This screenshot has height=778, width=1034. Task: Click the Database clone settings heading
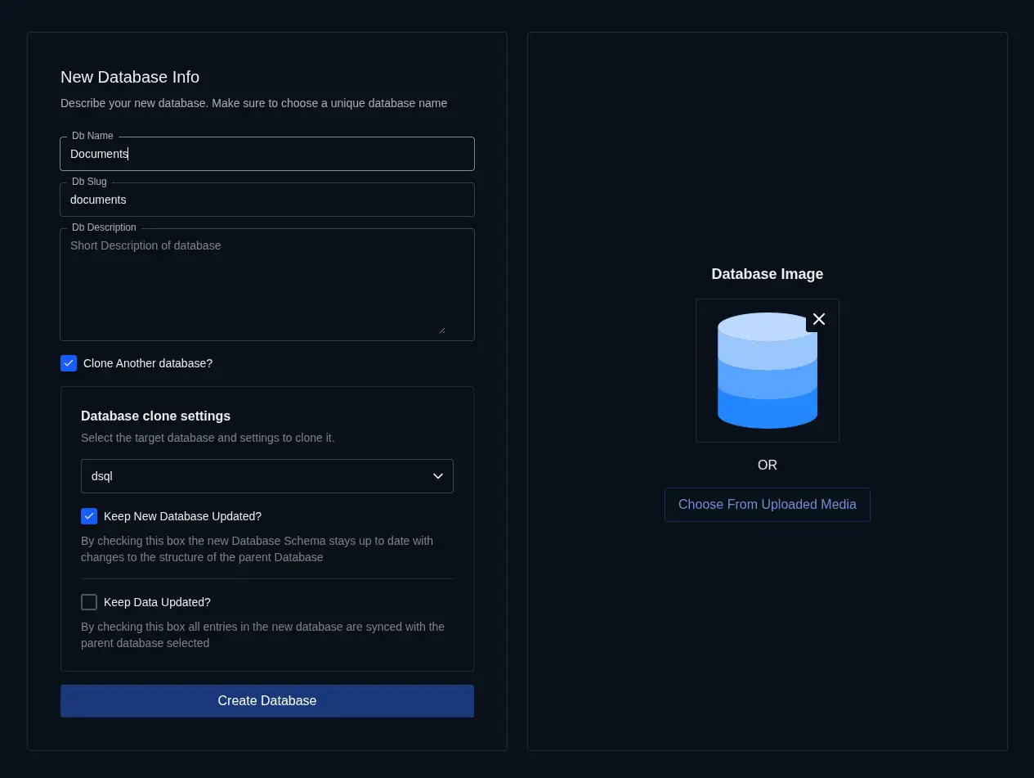tap(155, 416)
